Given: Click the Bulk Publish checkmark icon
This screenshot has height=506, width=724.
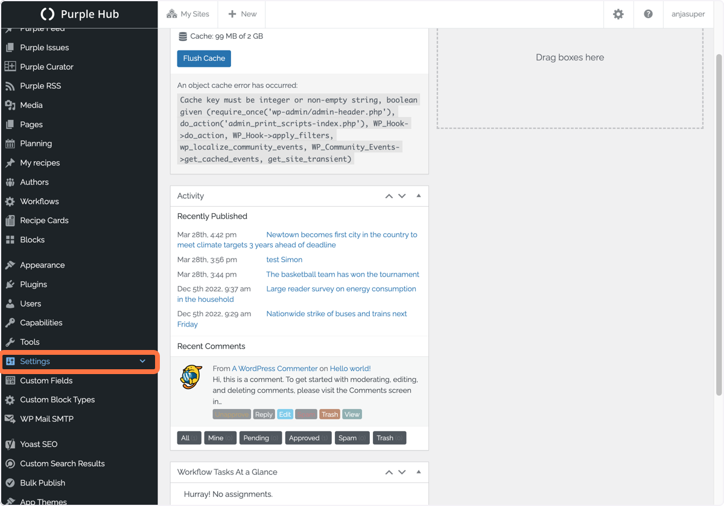Looking at the screenshot, I should [x=10, y=483].
